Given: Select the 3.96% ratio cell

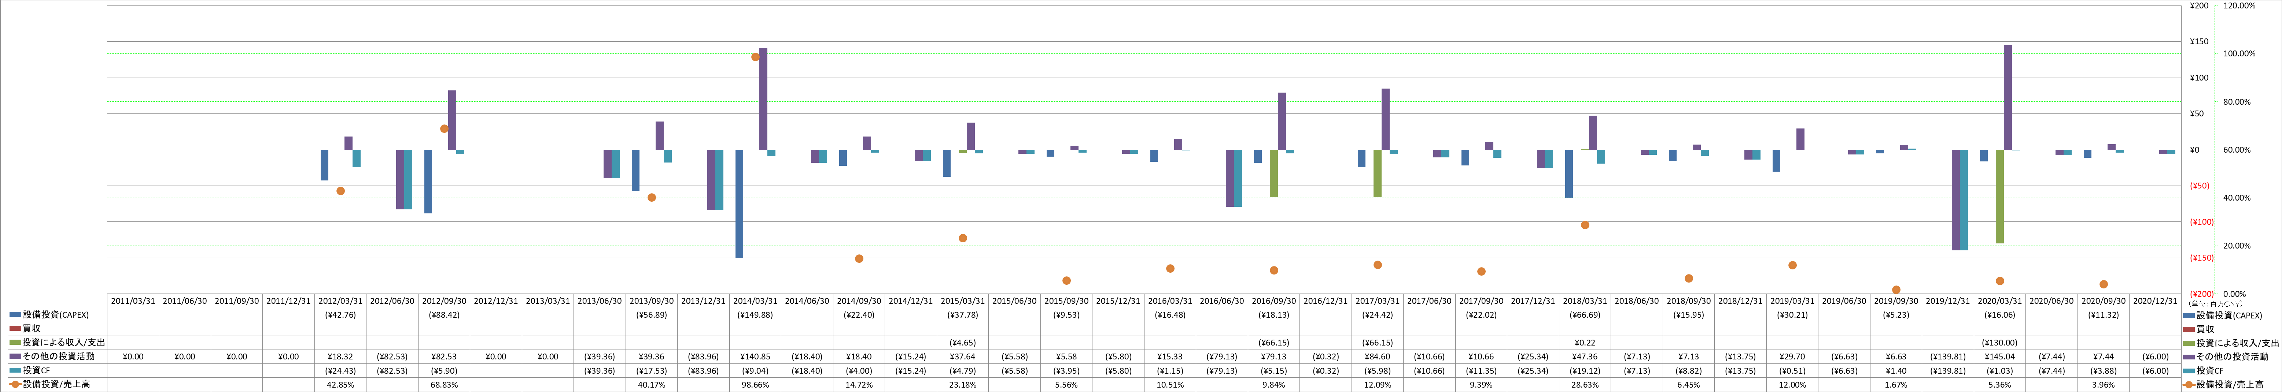Looking at the screenshot, I should [2103, 385].
